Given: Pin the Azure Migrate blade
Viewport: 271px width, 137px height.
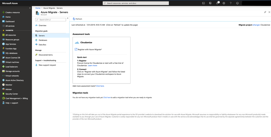Looking at the screenshot, I should (265, 12).
